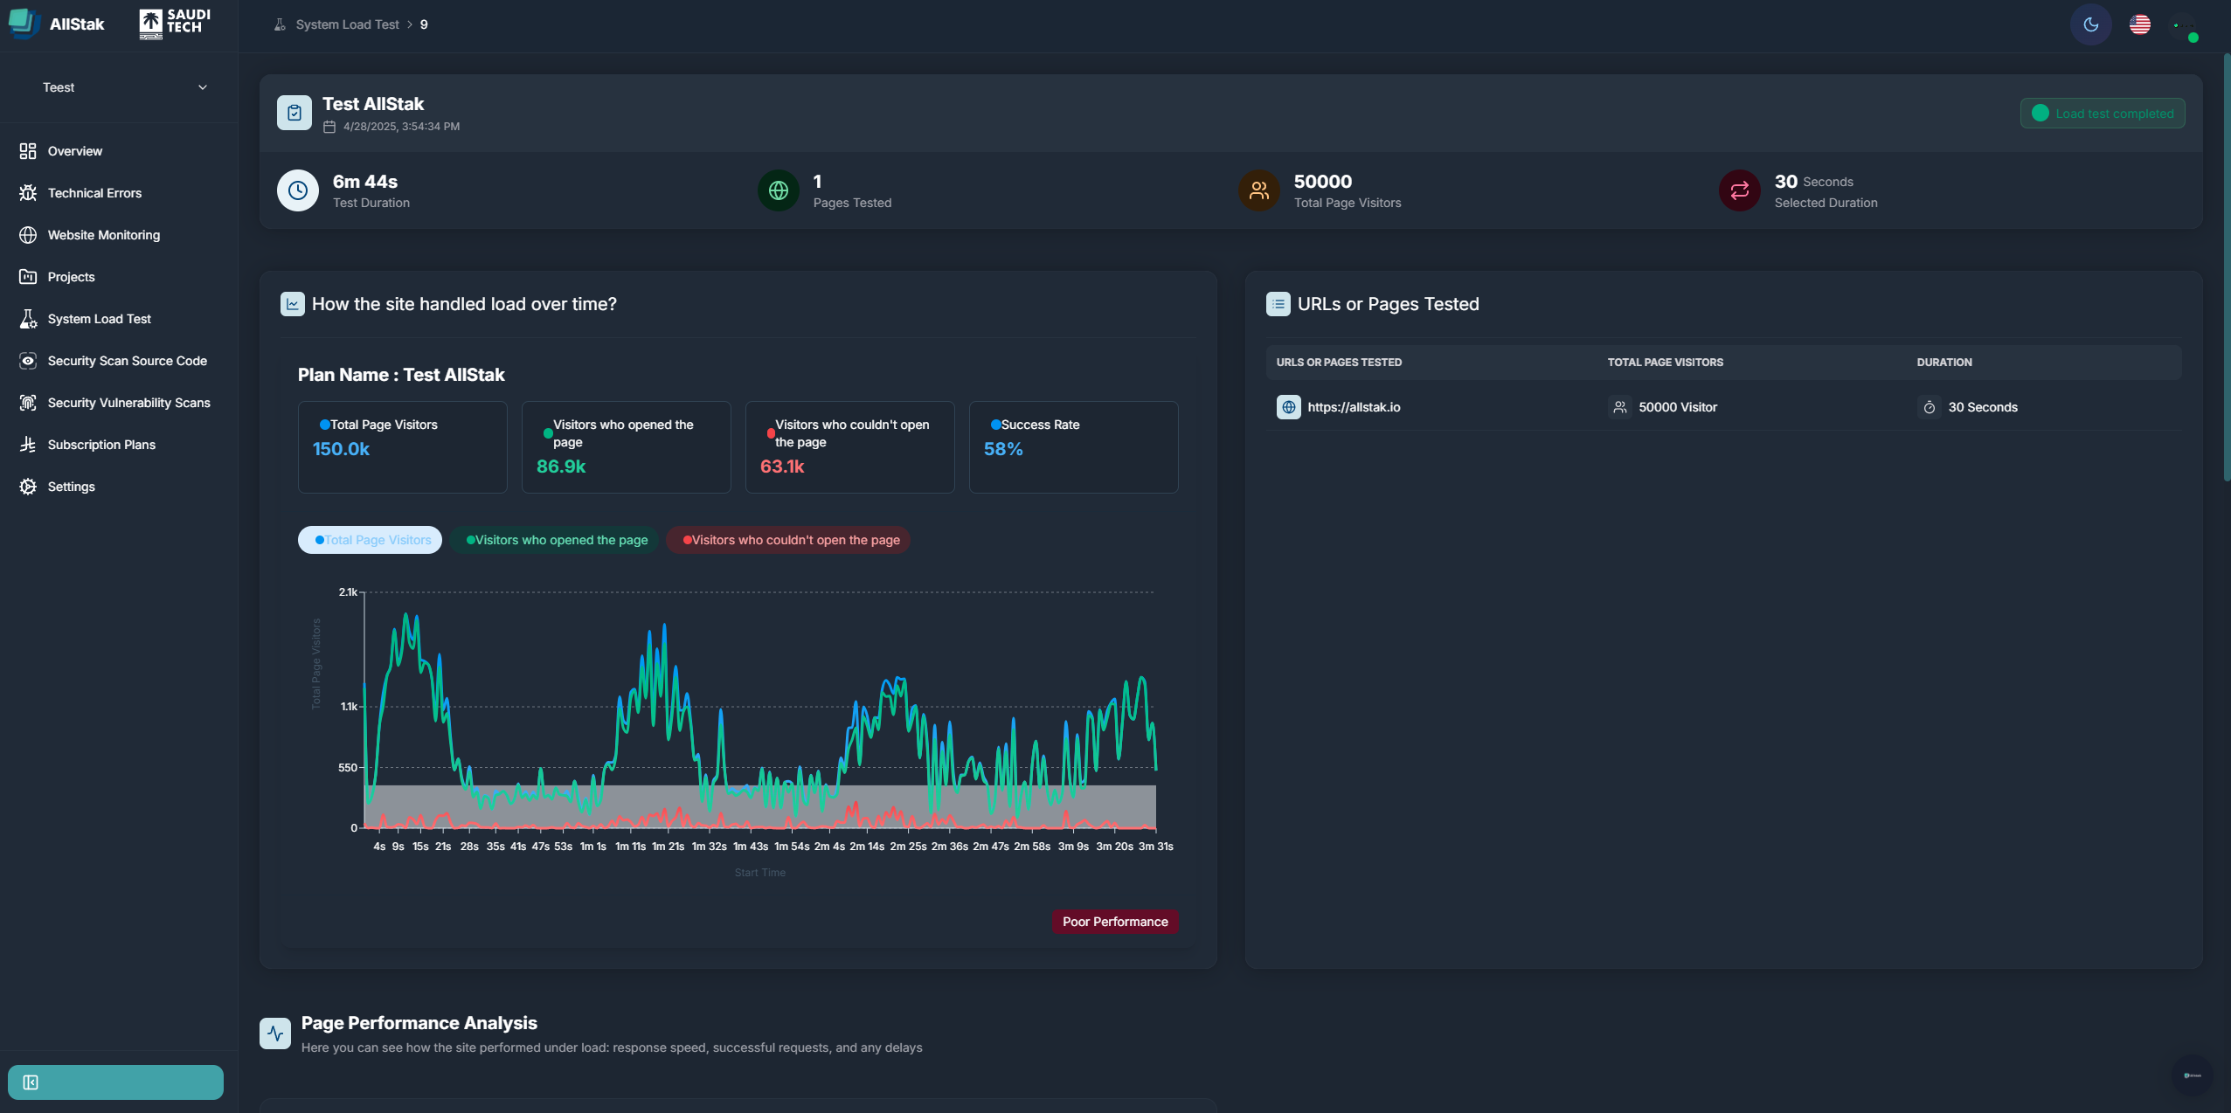Click the Security Scan eye icon

point(28,361)
